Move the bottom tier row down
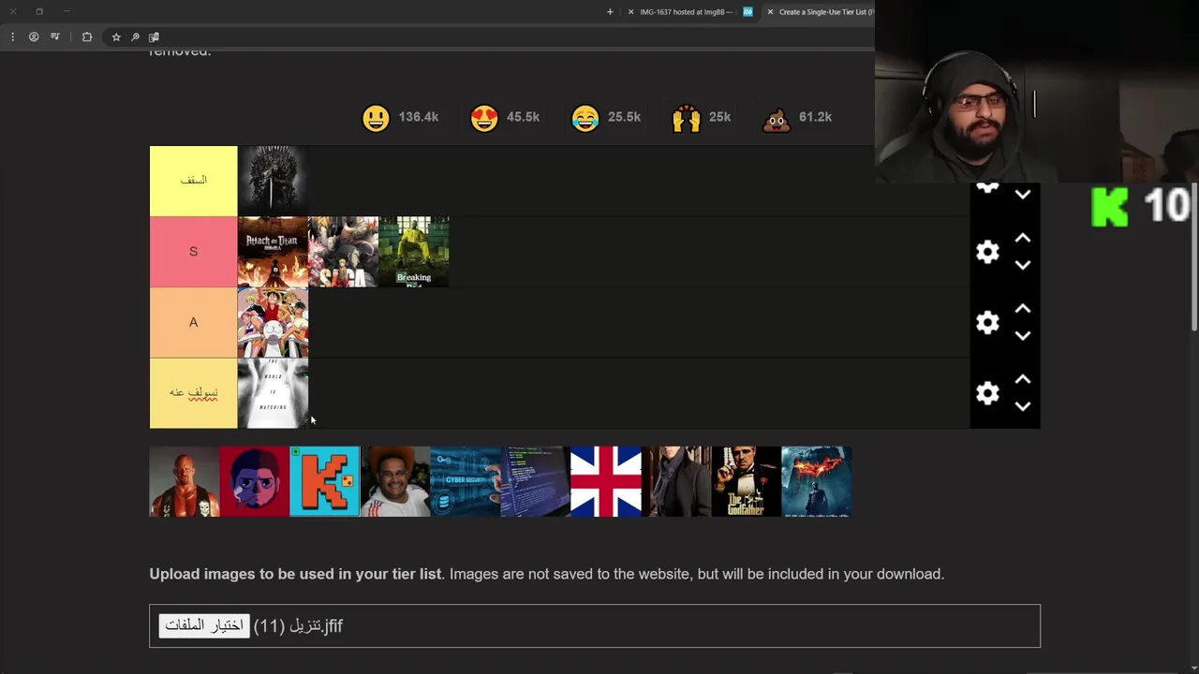This screenshot has height=674, width=1199. pyautogui.click(x=1023, y=406)
